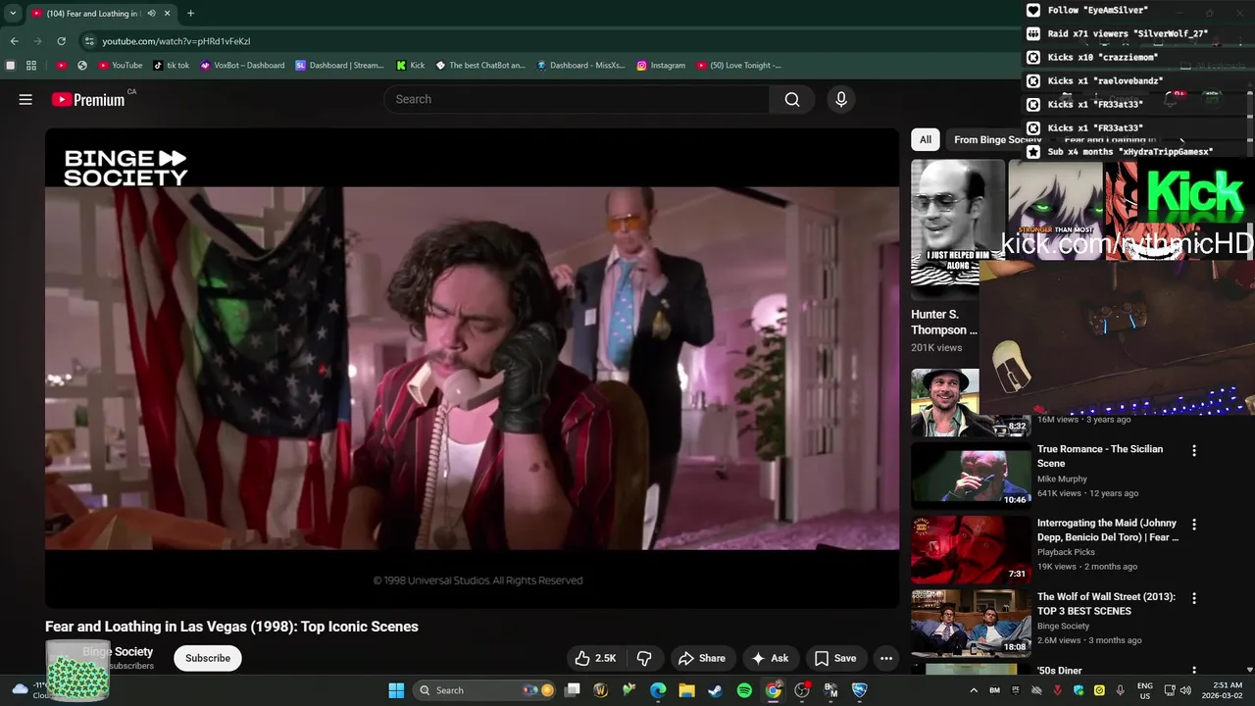Open options menu for True Romance video

(1194, 451)
